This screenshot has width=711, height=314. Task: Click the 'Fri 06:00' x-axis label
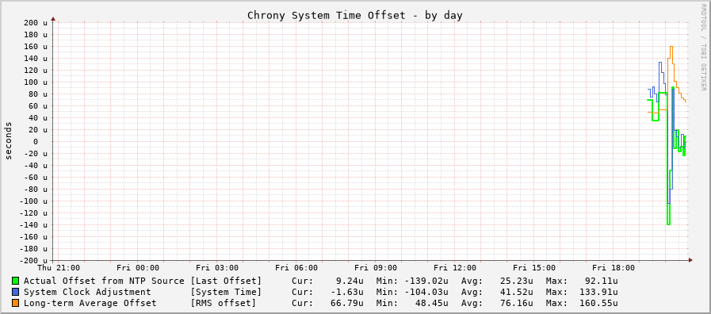coord(296,268)
